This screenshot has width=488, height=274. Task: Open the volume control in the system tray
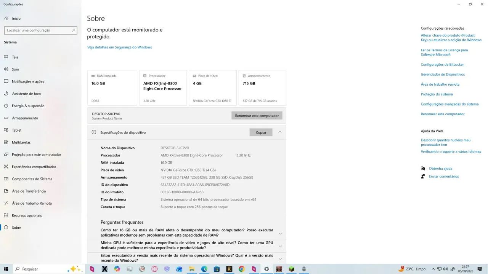446,269
